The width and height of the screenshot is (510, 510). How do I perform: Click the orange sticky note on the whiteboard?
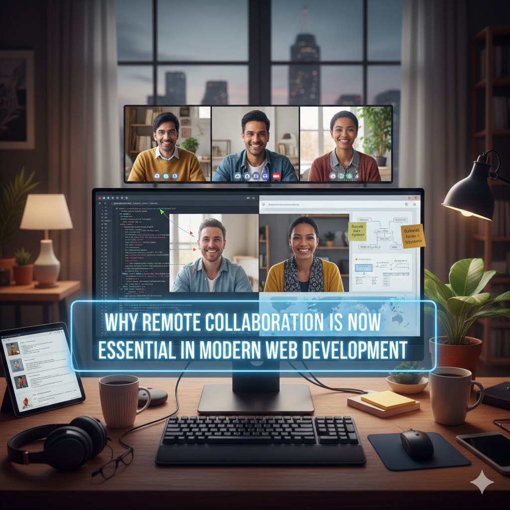point(413,236)
